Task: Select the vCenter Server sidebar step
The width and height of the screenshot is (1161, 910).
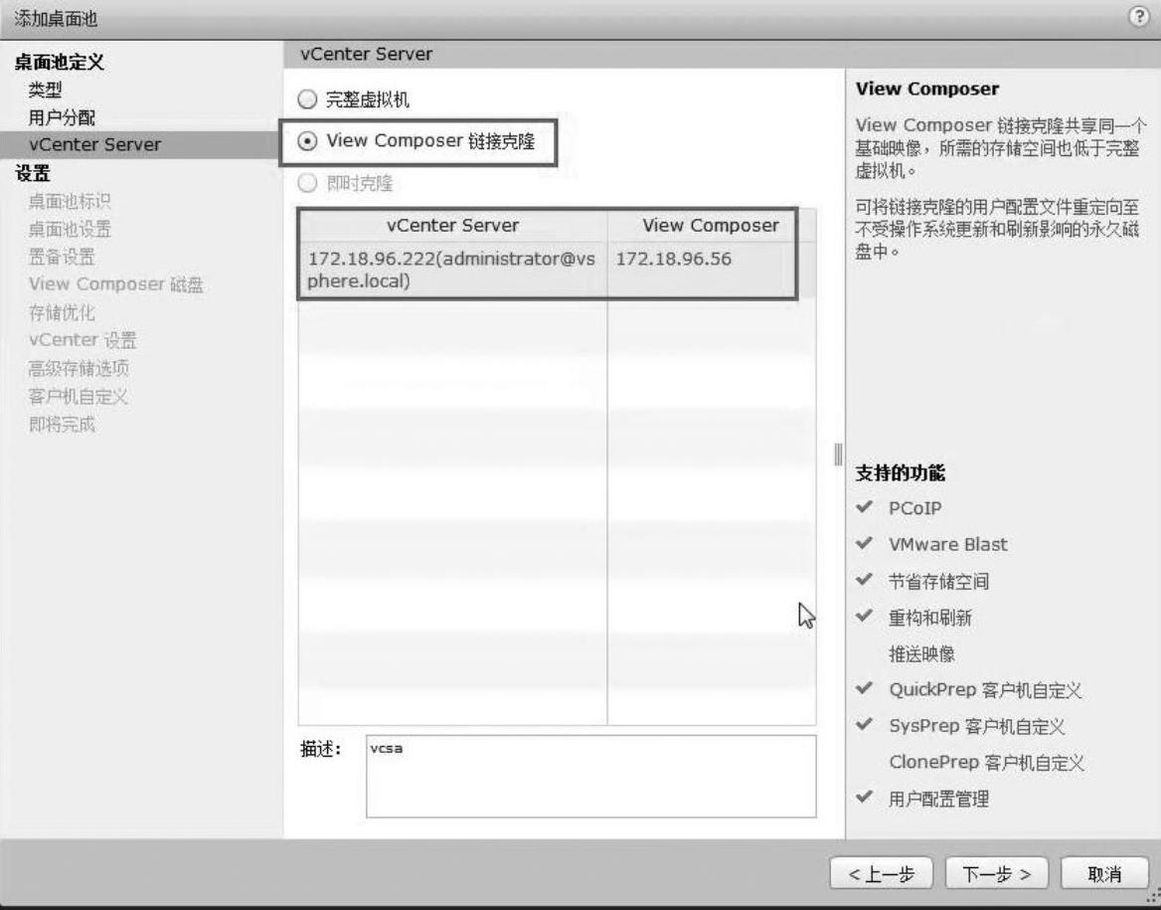Action: click(141, 144)
